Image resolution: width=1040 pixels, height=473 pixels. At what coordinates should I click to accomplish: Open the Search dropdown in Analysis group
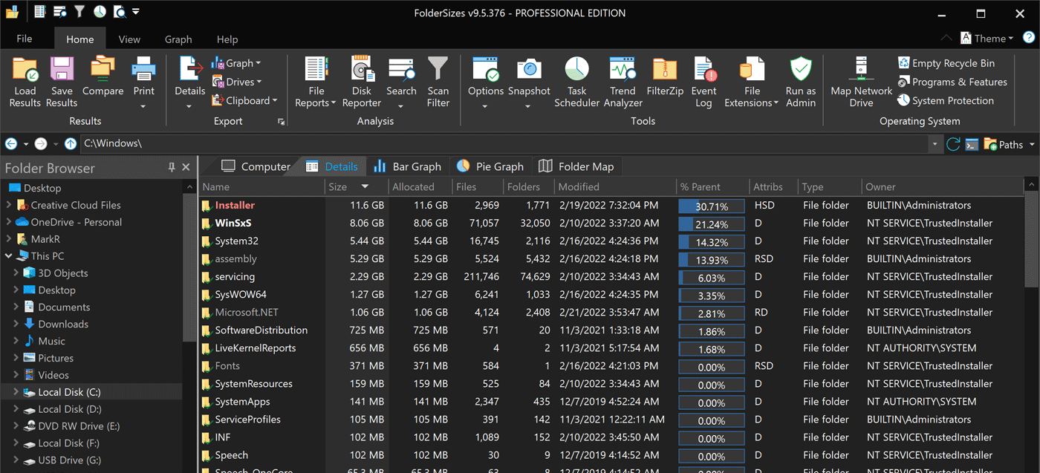[x=401, y=106]
